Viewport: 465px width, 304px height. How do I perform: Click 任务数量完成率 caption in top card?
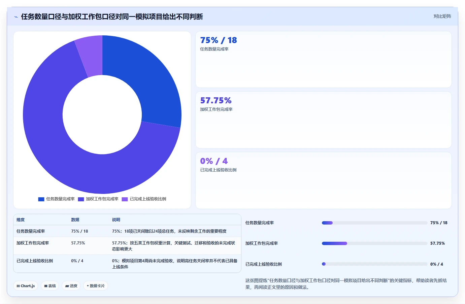[x=214, y=49]
